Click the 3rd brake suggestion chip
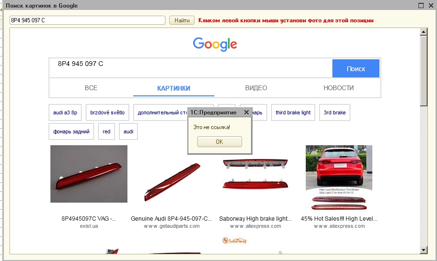This screenshot has width=437, height=261. click(x=334, y=112)
